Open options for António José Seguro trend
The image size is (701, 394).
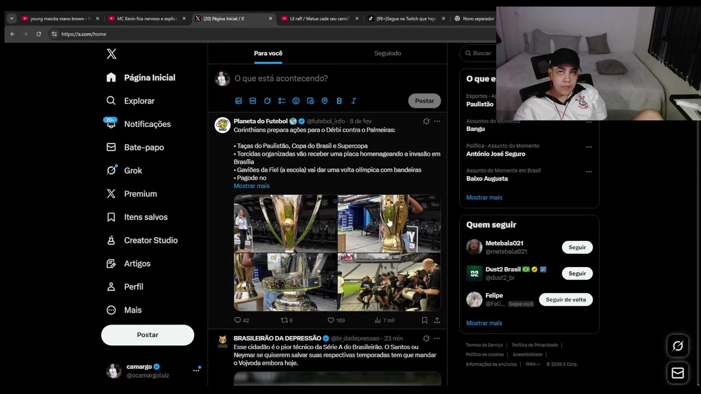[x=589, y=147]
